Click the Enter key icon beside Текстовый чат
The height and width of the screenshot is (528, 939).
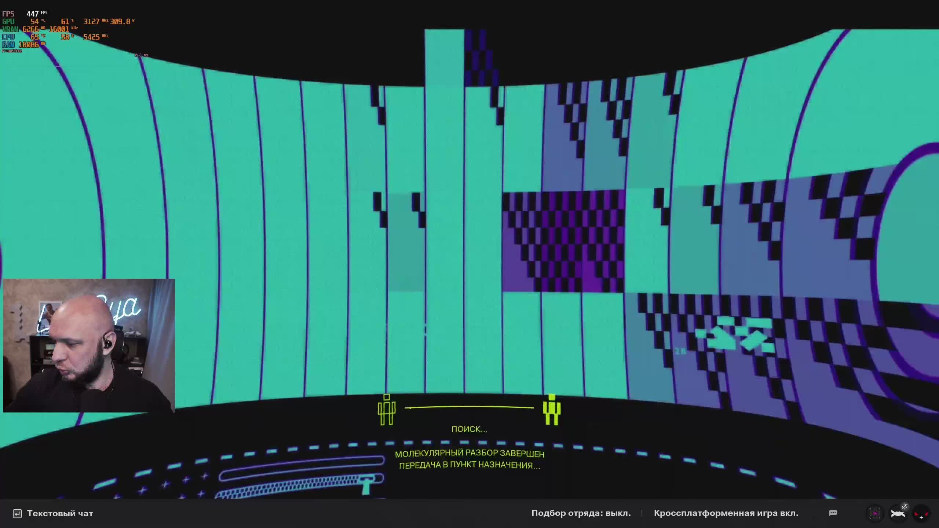[17, 514]
